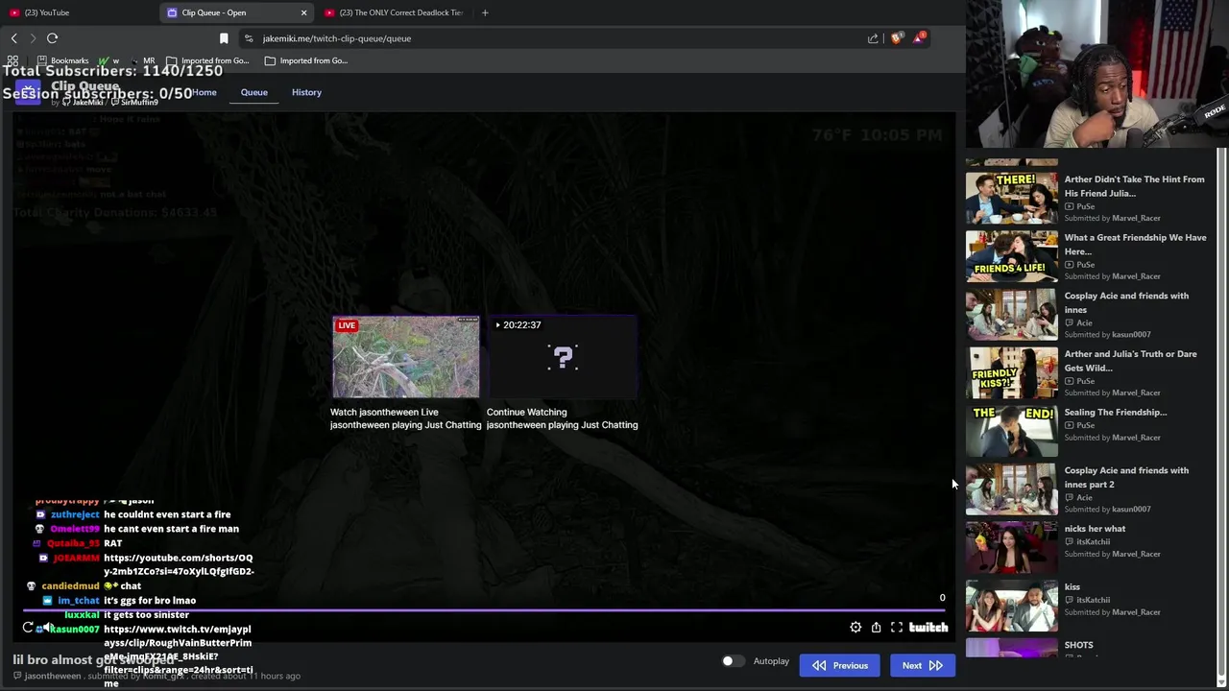Image resolution: width=1229 pixels, height=691 pixels.
Task: Open first 'Imported from Go...' bookmark folder
Action: pos(207,60)
